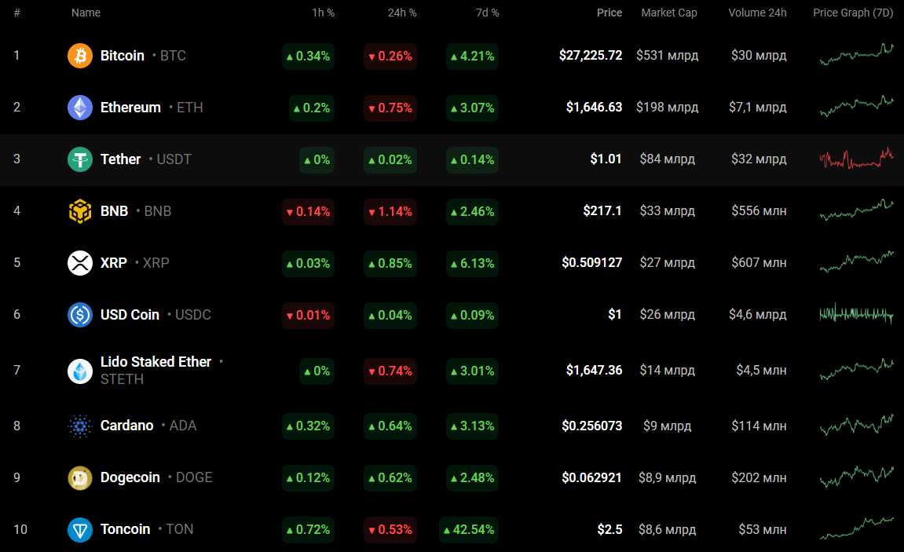Click the Dogecoin icon
Viewport: 904px width, 552px height.
click(80, 477)
